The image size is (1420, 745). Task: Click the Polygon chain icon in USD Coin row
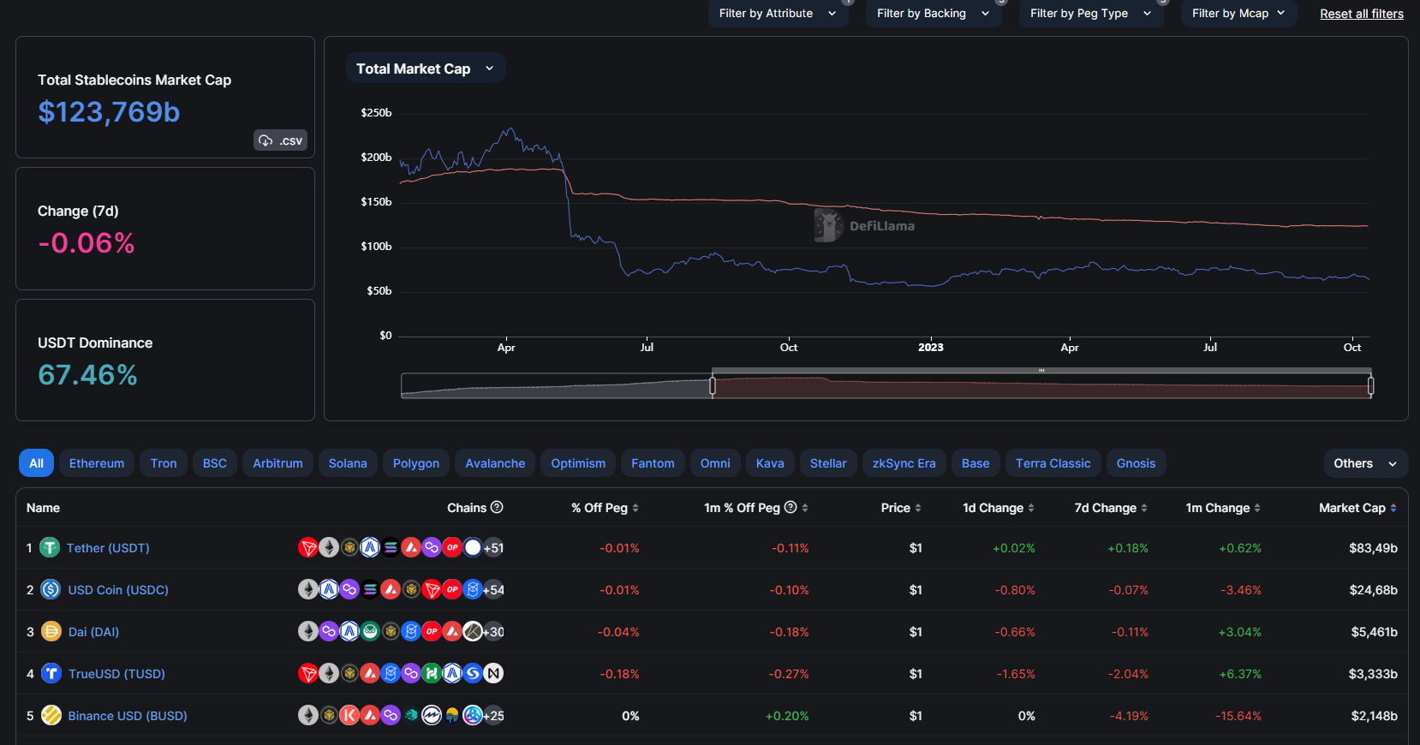[x=349, y=590]
